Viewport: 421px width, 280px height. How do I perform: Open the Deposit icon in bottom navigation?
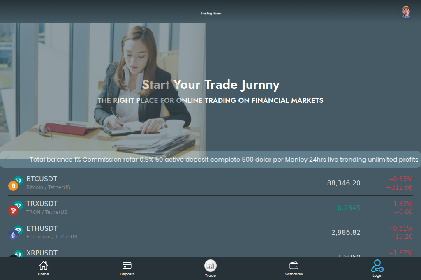click(127, 266)
